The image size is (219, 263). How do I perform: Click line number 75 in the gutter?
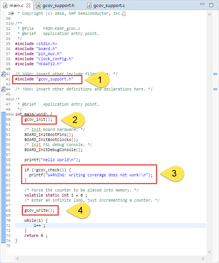(8, 246)
